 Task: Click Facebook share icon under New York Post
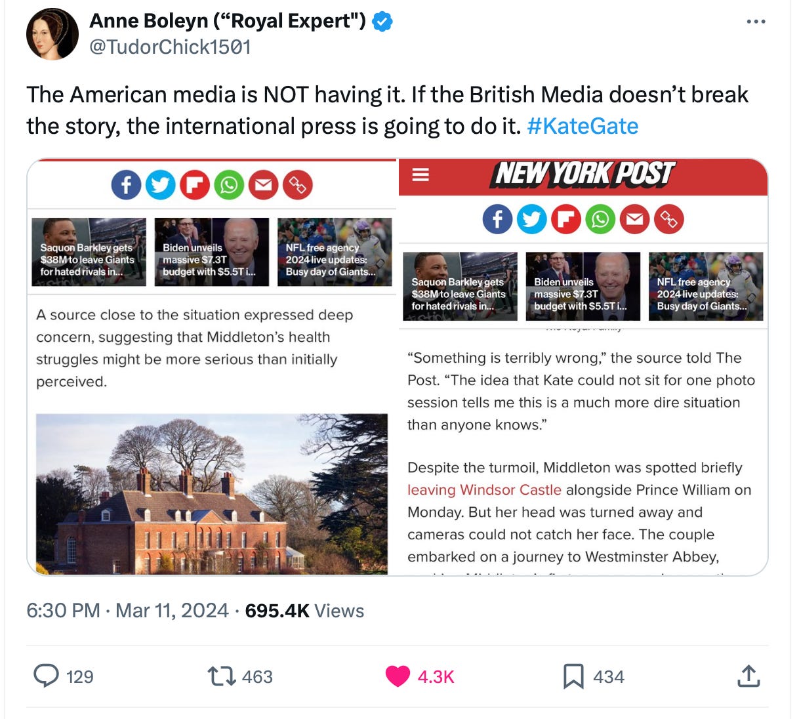[x=498, y=219]
